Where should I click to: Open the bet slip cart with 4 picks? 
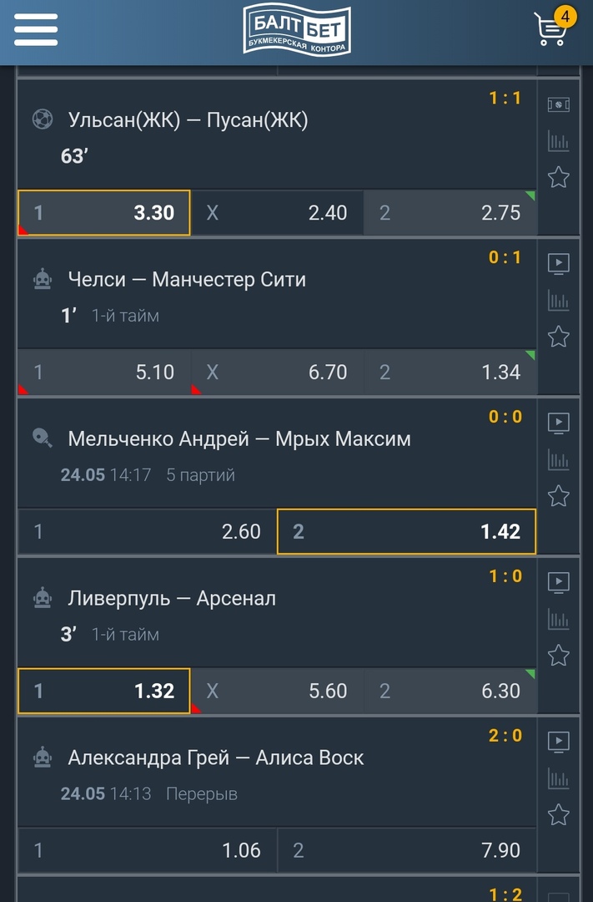coord(550,28)
